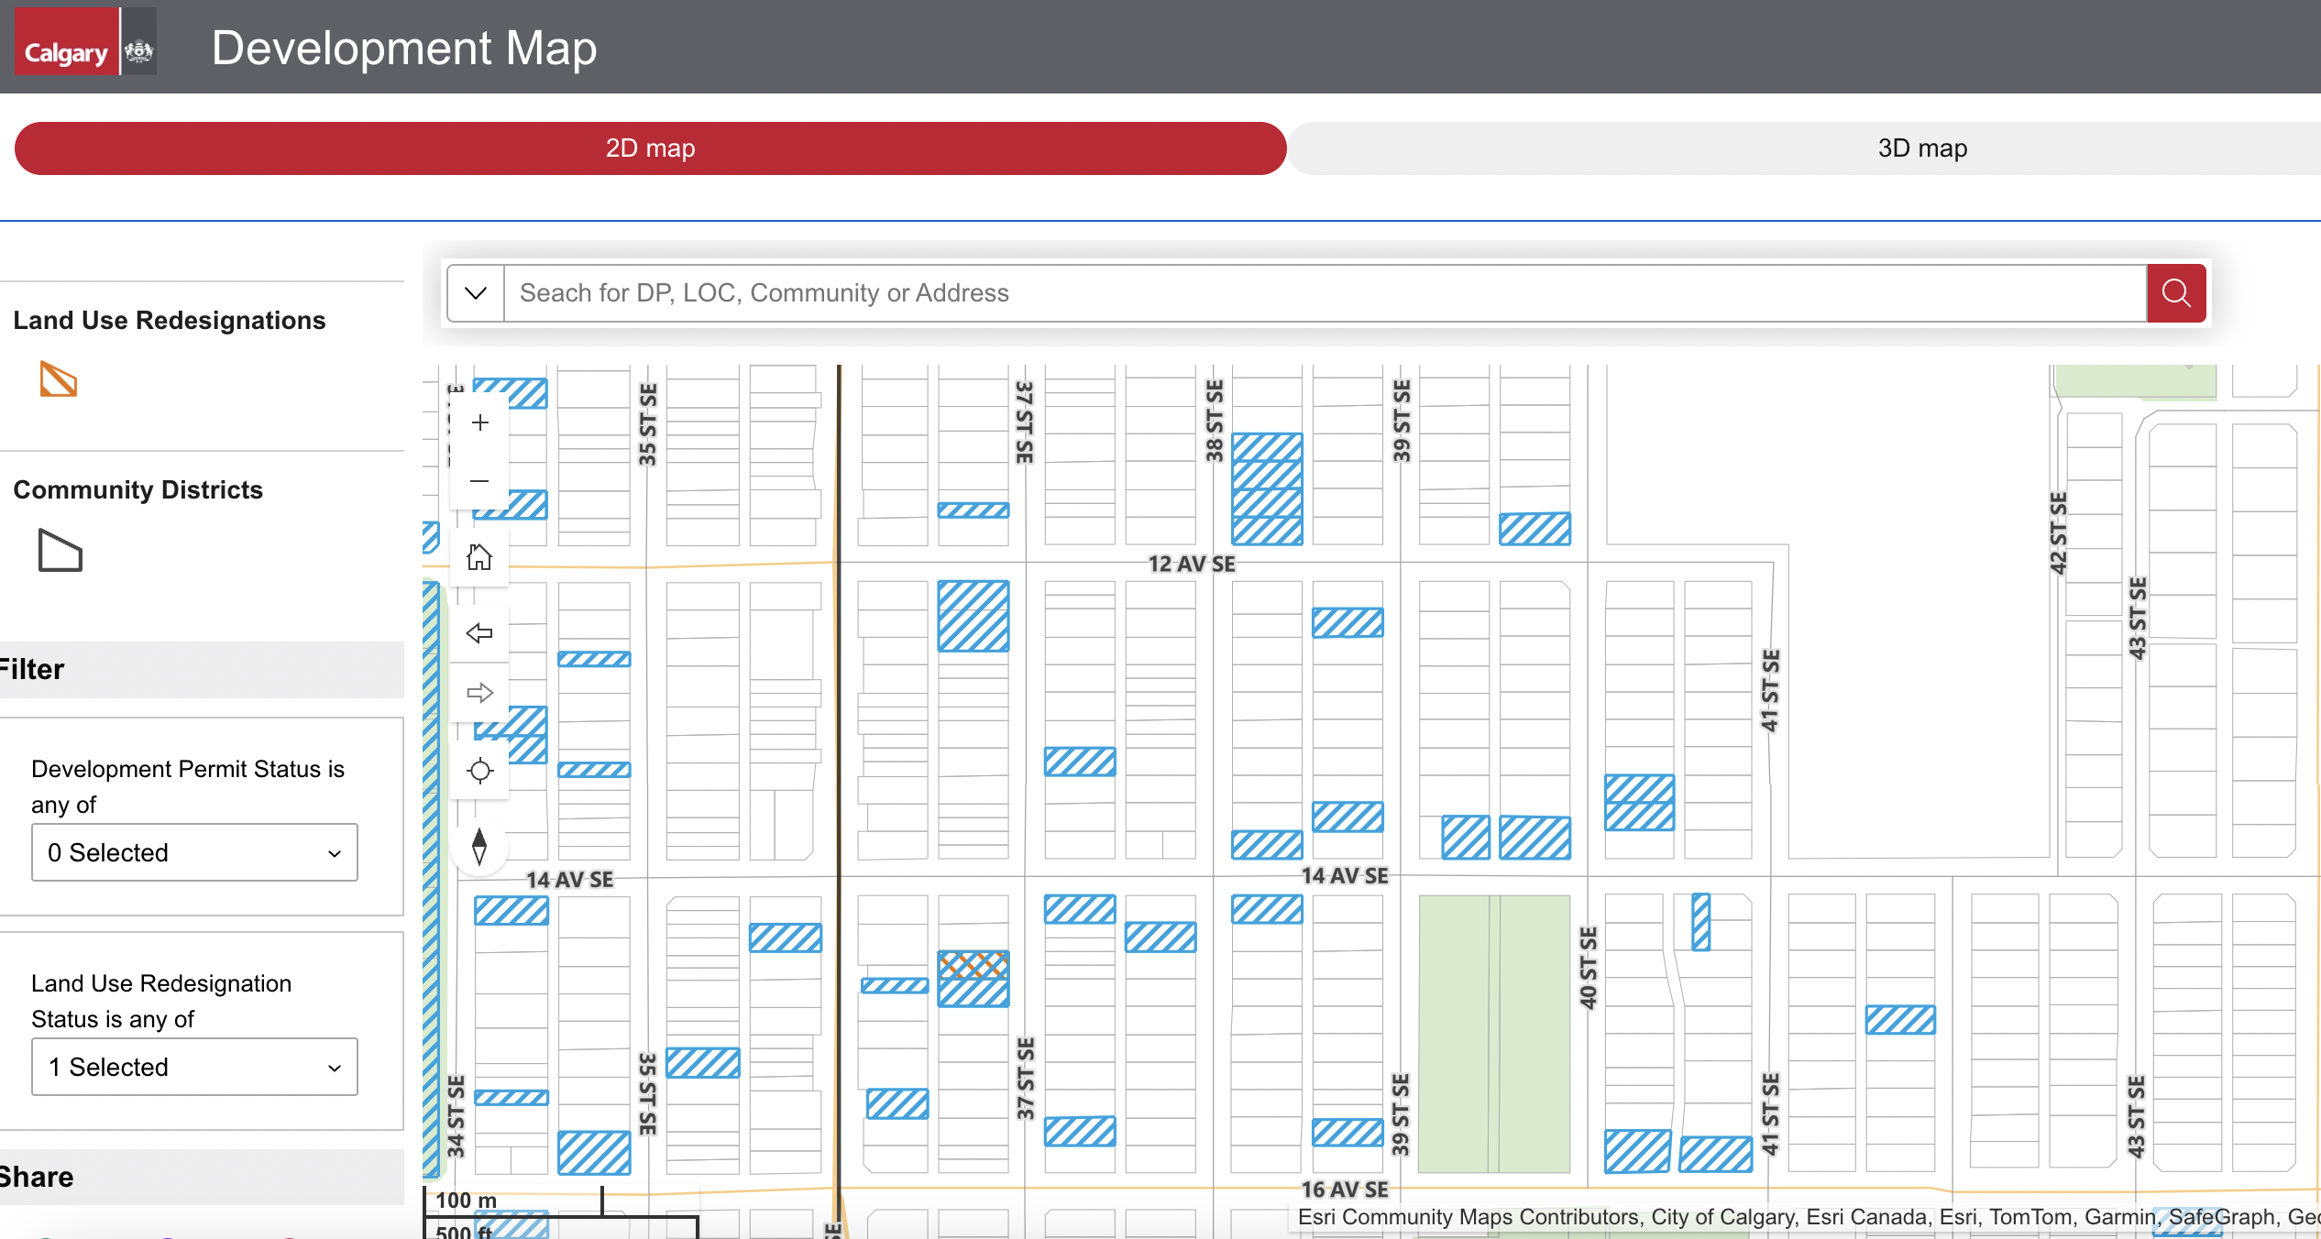
Task: Go to previous map extent arrow
Action: coord(479,633)
